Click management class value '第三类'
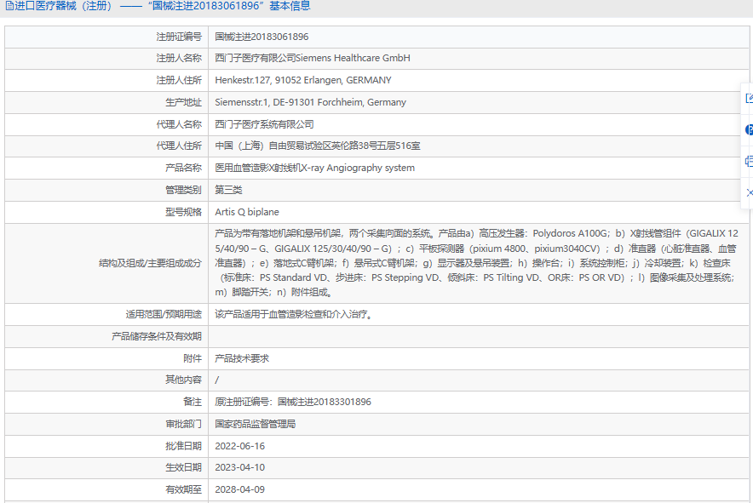753x503 pixels. [228, 190]
